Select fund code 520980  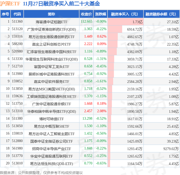point(17,51)
